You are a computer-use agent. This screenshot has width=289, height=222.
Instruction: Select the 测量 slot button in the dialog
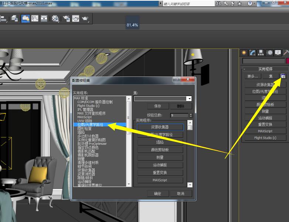pyautogui.click(x=160, y=157)
